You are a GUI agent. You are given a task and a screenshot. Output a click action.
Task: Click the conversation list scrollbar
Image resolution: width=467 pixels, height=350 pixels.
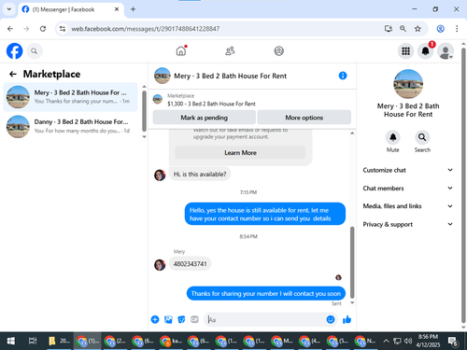144,111
